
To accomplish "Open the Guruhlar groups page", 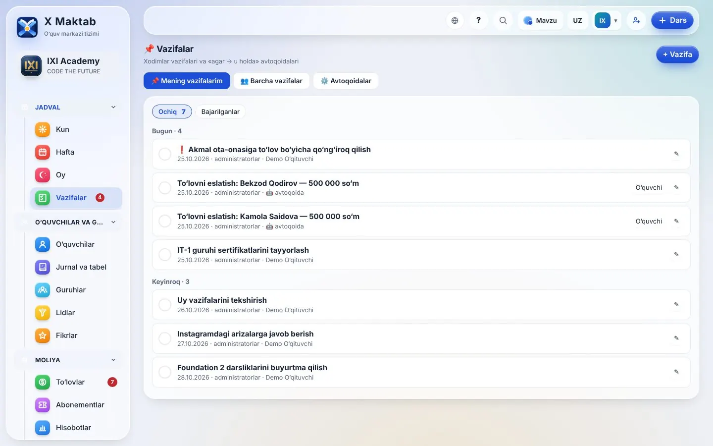I will tap(76, 290).
